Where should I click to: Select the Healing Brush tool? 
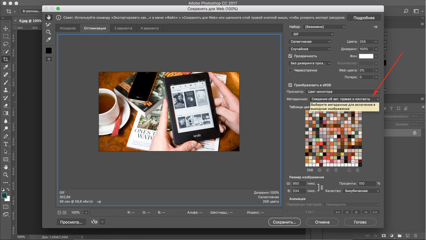tap(6, 75)
